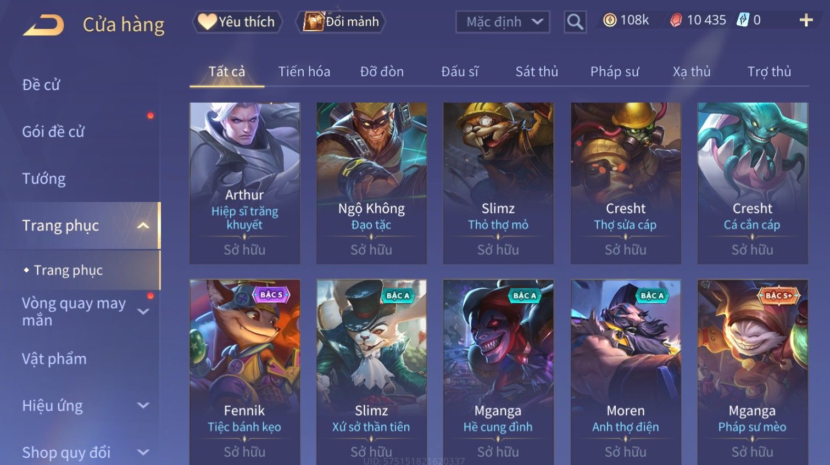The width and height of the screenshot is (830, 465).
Task: Tap the blue voucher currency icon
Action: click(743, 20)
